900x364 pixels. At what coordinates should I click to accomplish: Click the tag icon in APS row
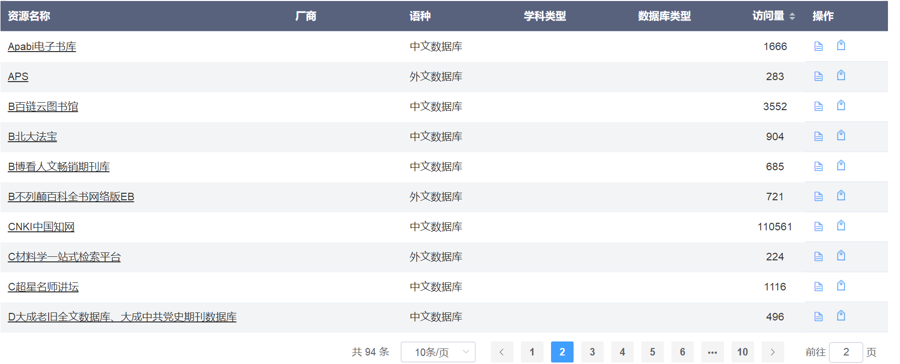(841, 76)
